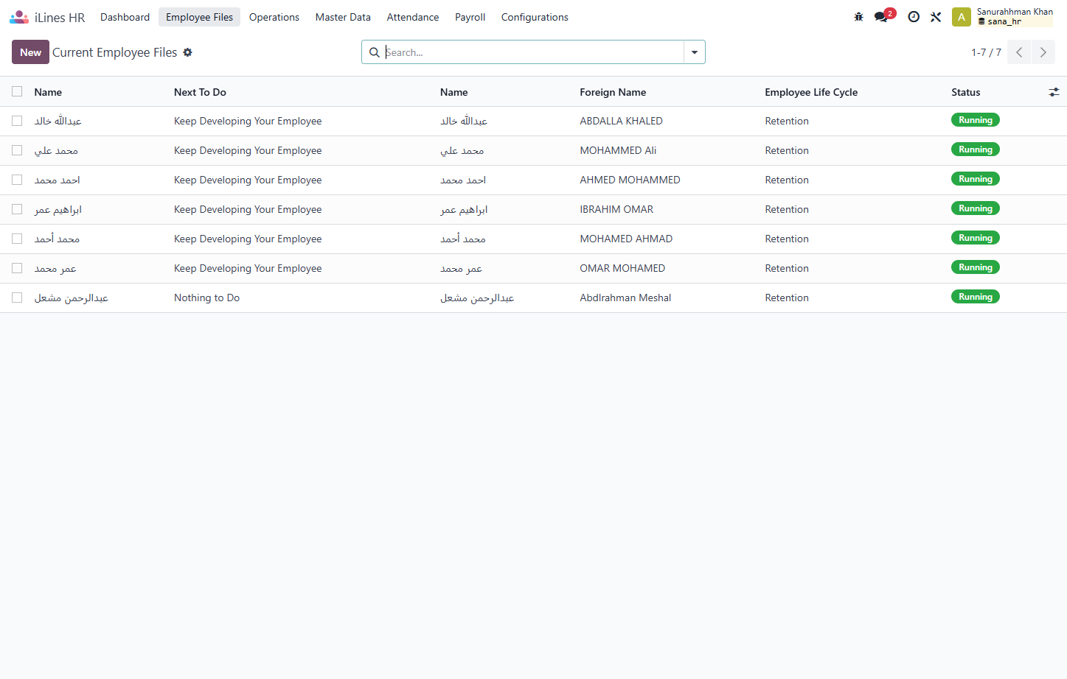Click the New button

tap(30, 52)
